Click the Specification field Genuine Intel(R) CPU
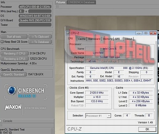The height and width of the screenshot is (134, 159). 119,68
